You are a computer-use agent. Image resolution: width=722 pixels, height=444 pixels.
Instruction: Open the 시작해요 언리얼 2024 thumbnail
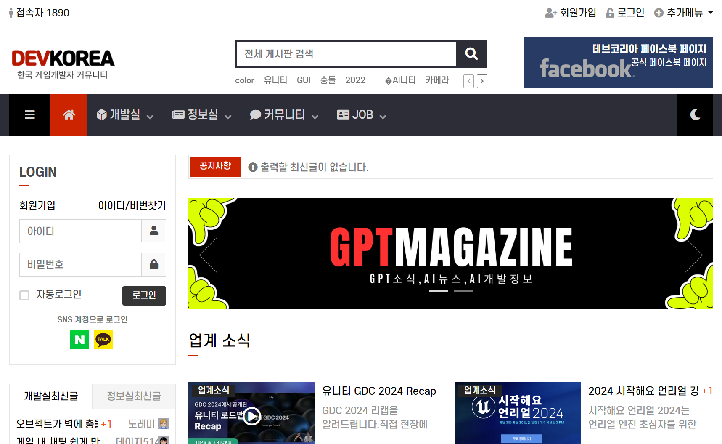(x=518, y=413)
